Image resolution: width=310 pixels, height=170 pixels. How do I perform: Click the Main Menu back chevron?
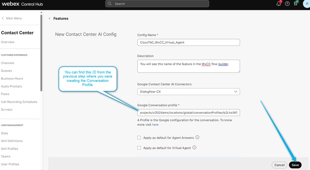[3, 18]
